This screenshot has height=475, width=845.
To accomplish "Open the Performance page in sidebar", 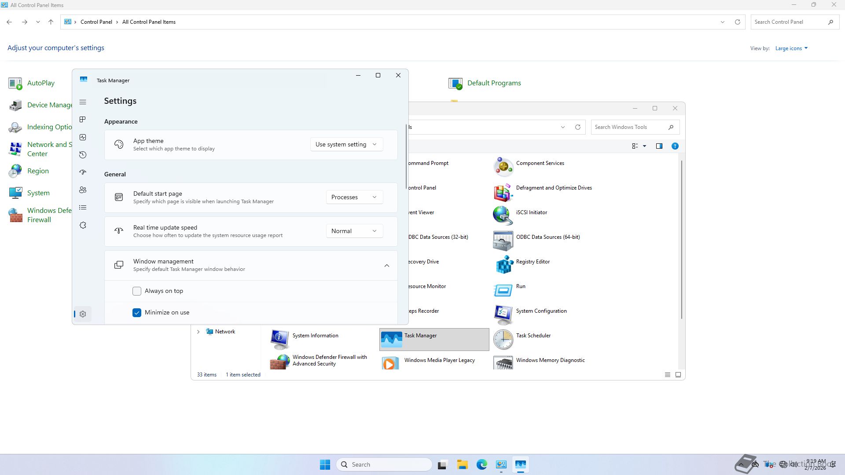I will click(x=83, y=137).
